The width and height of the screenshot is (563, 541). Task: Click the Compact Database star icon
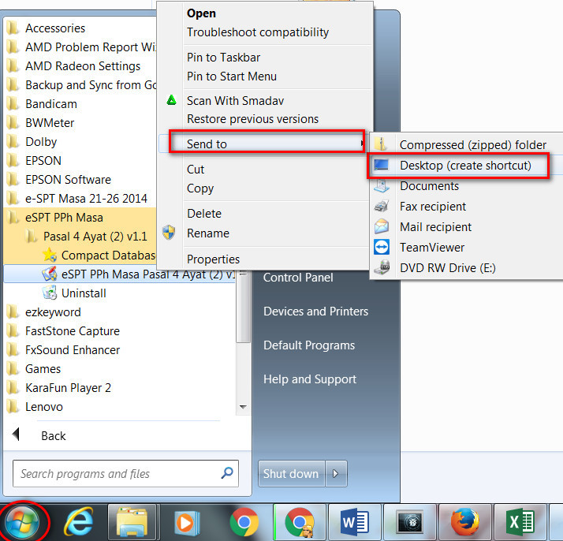click(50, 255)
